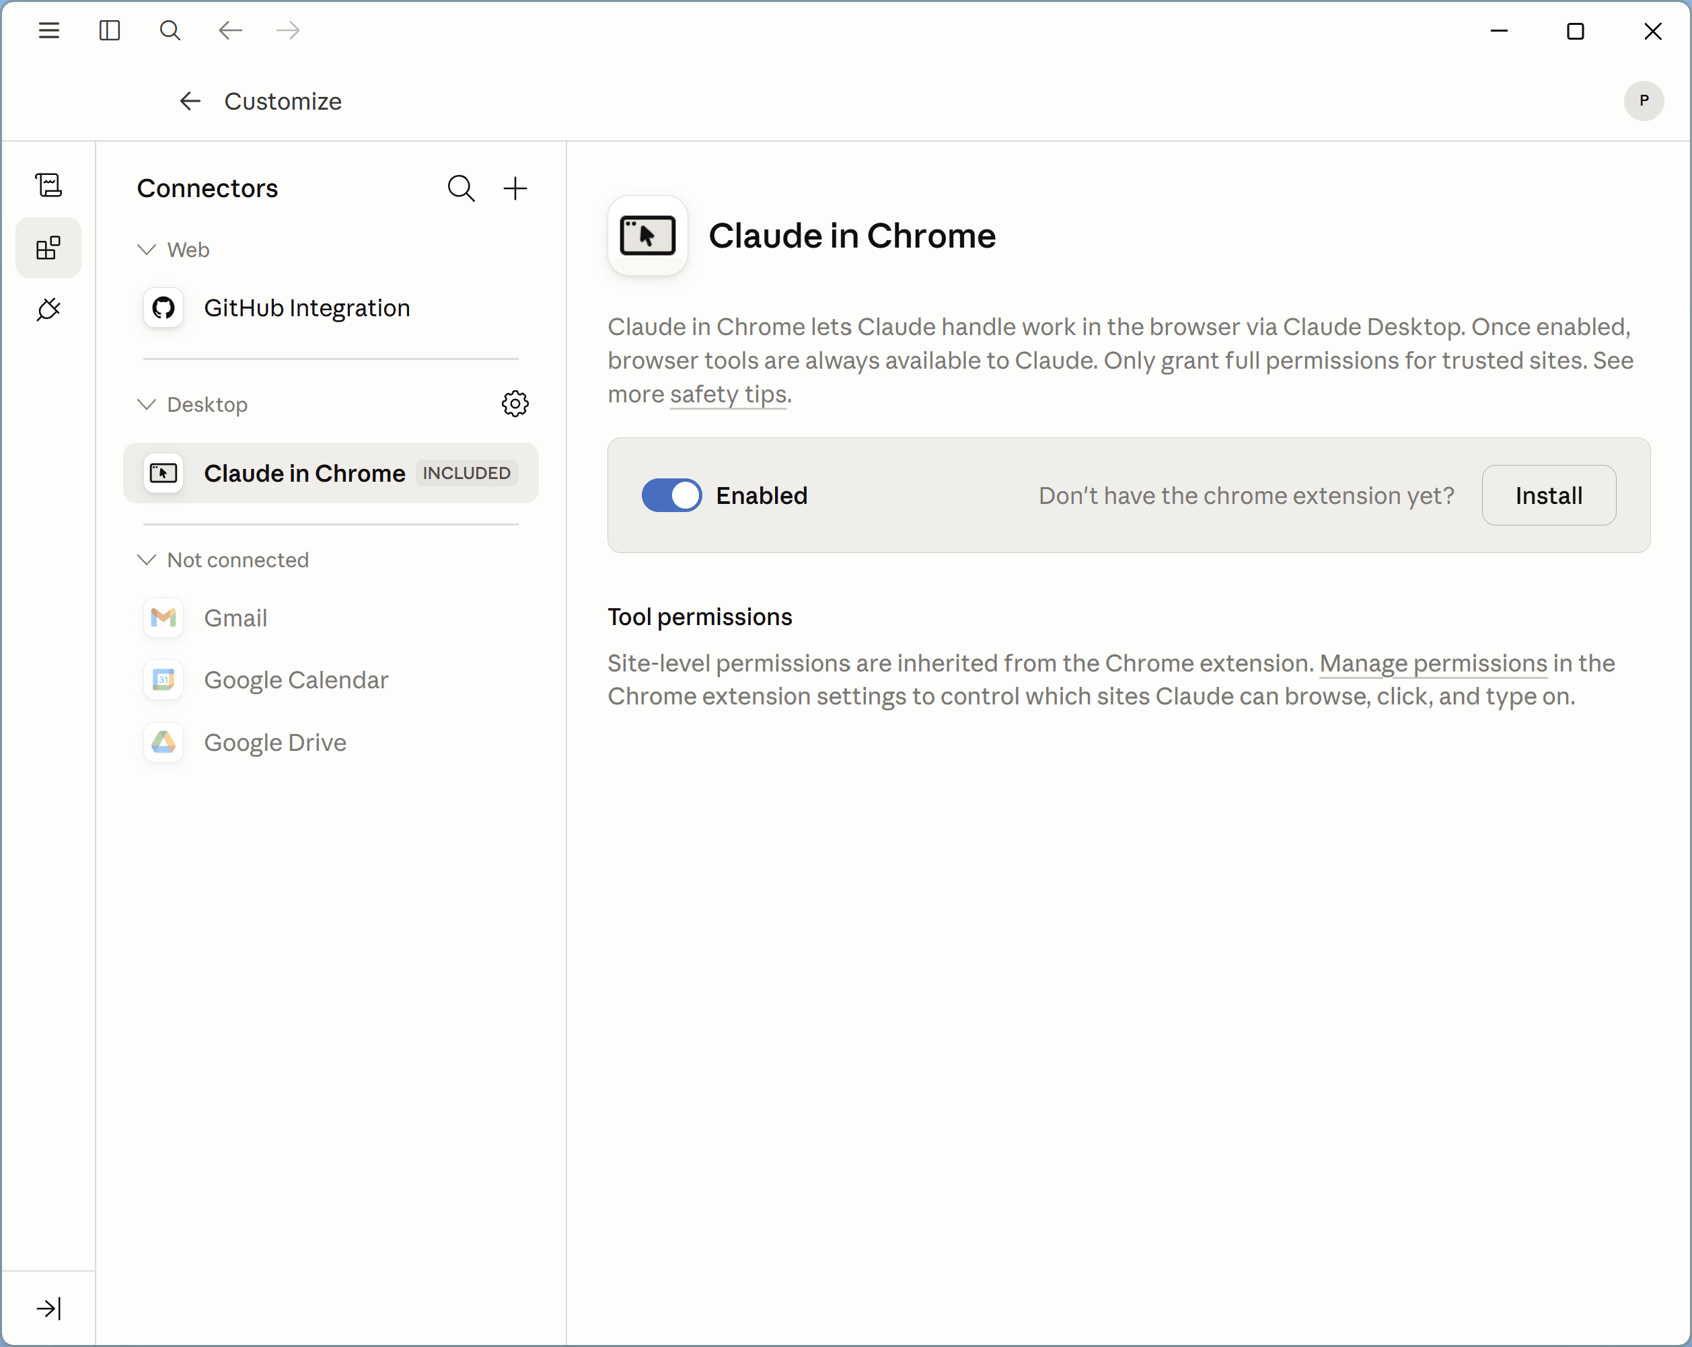Open the Manage permissions link

point(1433,663)
